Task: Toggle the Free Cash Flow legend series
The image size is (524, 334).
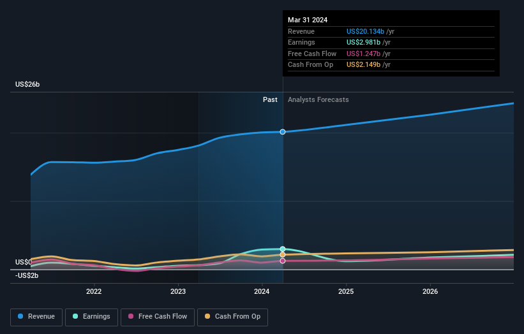Action: pyautogui.click(x=158, y=317)
